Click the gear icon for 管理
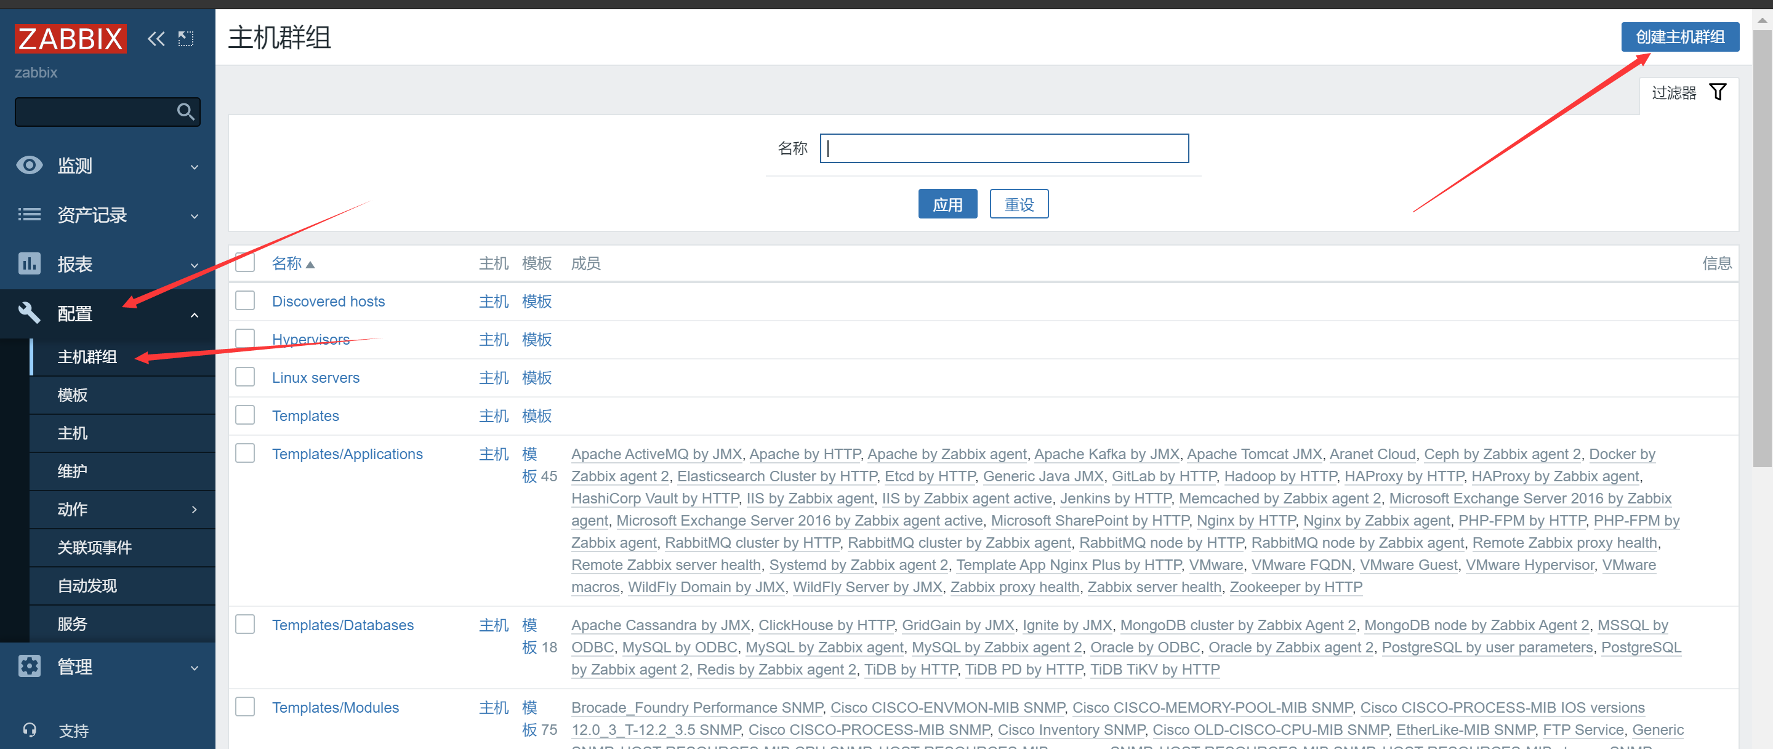The height and width of the screenshot is (749, 1773). [29, 666]
